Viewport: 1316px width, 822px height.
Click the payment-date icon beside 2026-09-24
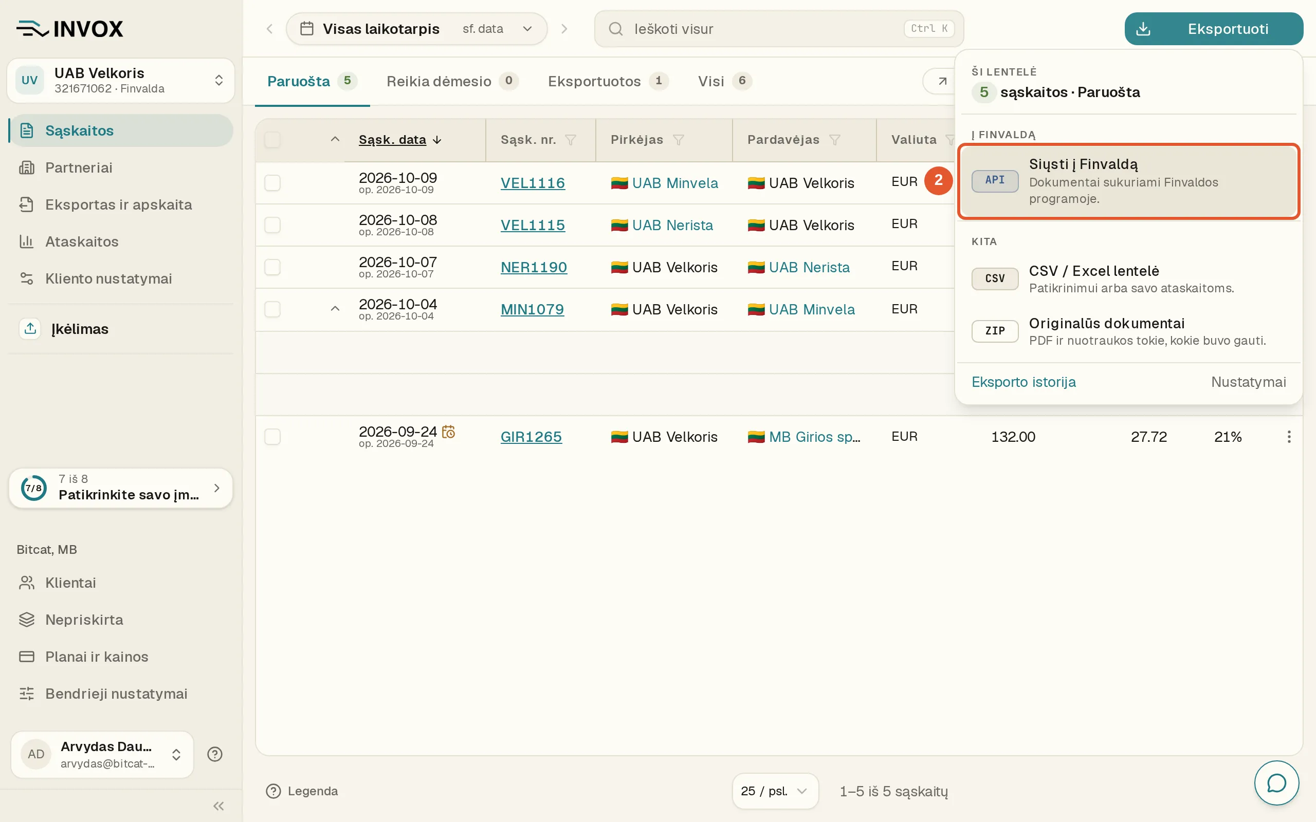(x=449, y=432)
